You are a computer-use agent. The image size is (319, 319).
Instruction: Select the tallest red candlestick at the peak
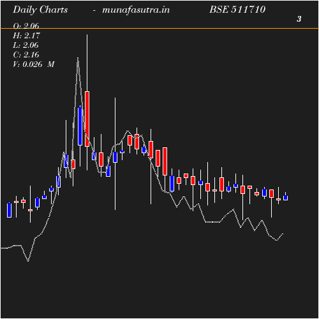click(87, 119)
